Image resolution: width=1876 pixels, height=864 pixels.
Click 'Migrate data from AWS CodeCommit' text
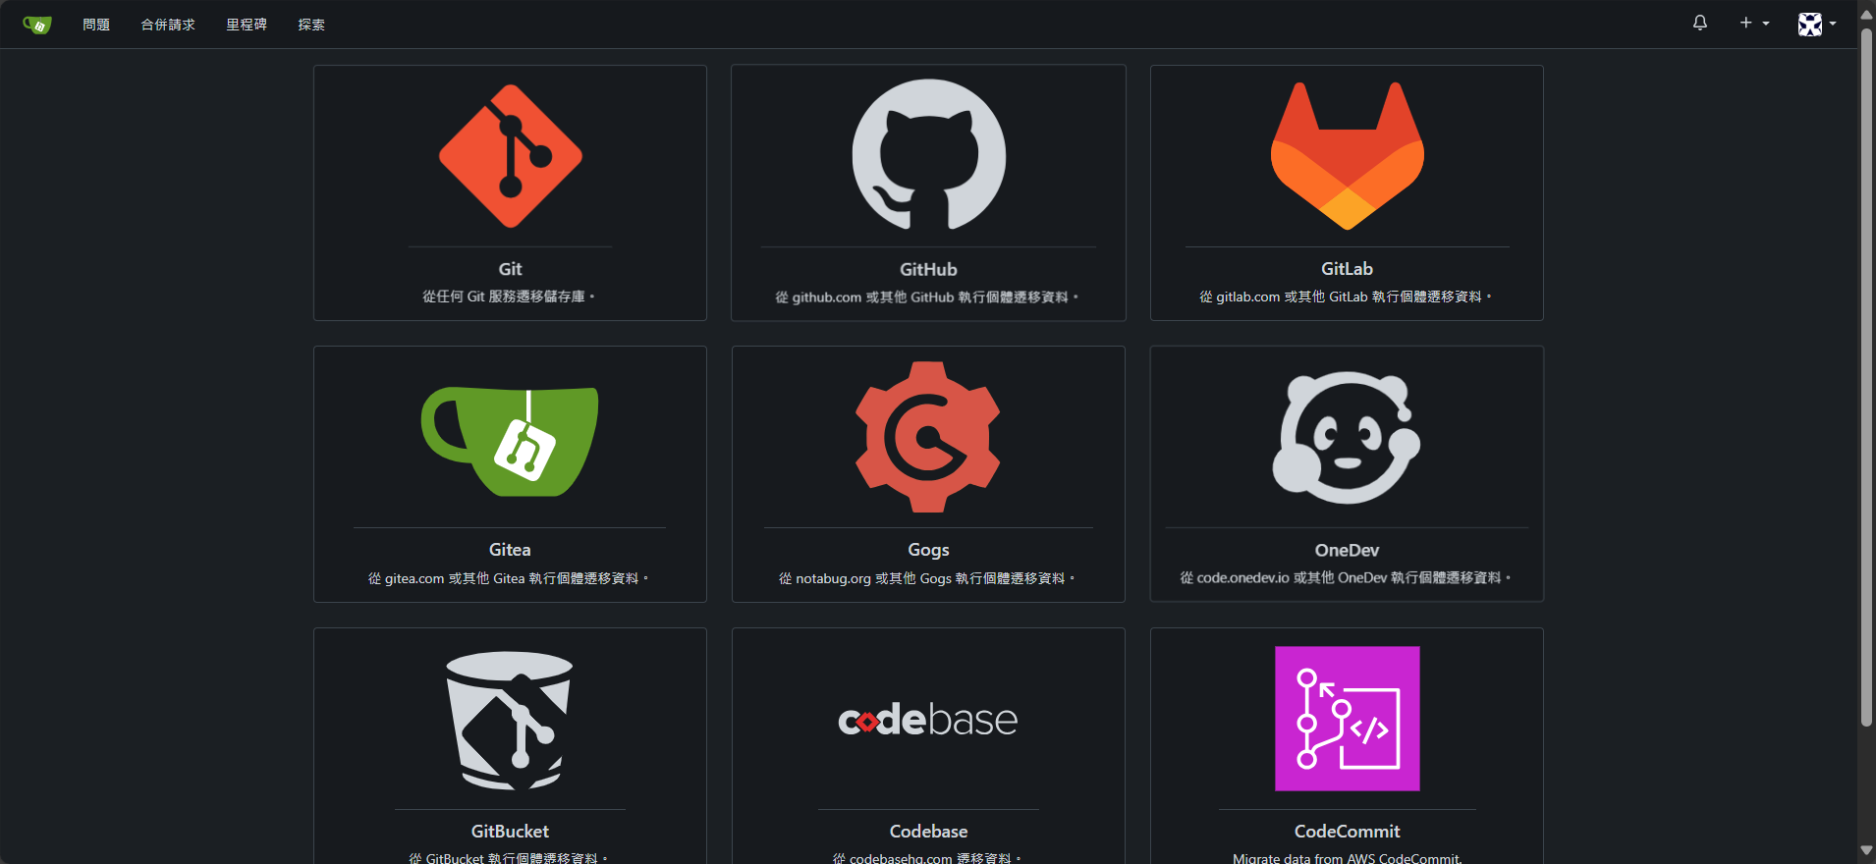[x=1347, y=859]
